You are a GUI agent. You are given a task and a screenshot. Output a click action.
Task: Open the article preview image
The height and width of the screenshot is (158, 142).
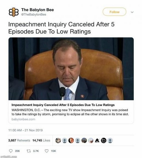point(71,69)
